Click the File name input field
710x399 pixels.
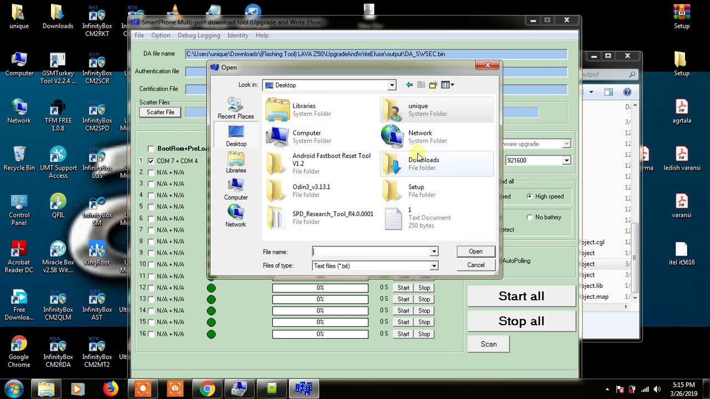point(371,252)
